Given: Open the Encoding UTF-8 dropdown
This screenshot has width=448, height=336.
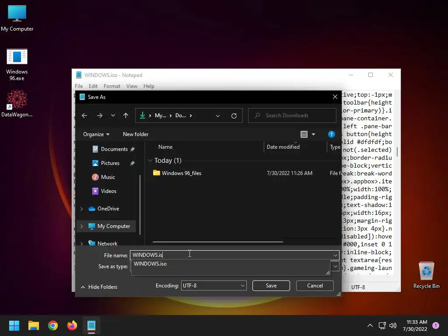Looking at the screenshot, I should pyautogui.click(x=213, y=285).
